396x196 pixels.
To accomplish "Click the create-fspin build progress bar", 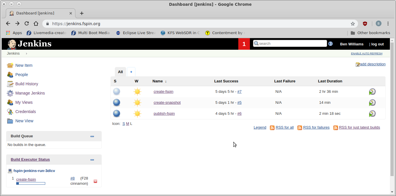I will [31, 184].
